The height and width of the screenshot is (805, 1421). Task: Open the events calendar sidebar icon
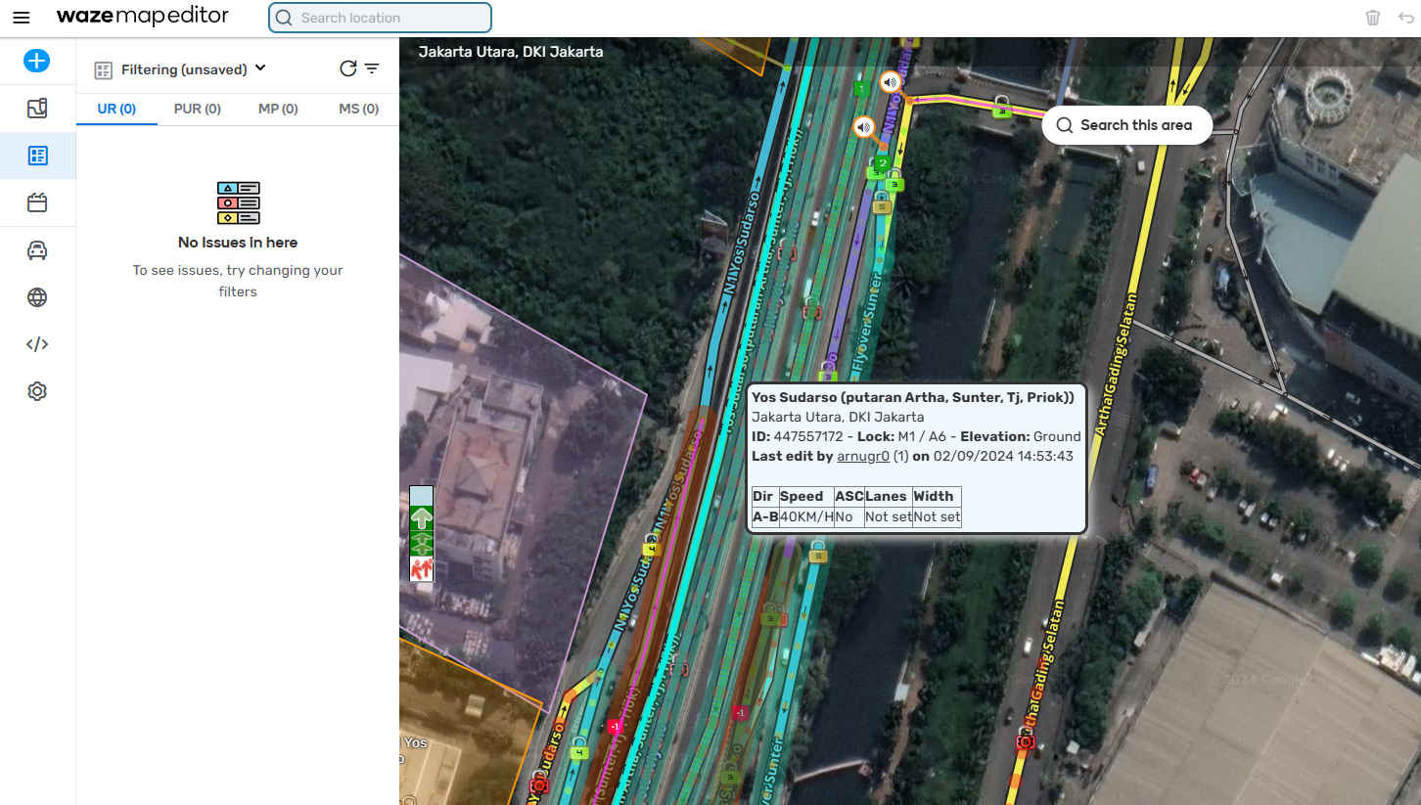37,202
